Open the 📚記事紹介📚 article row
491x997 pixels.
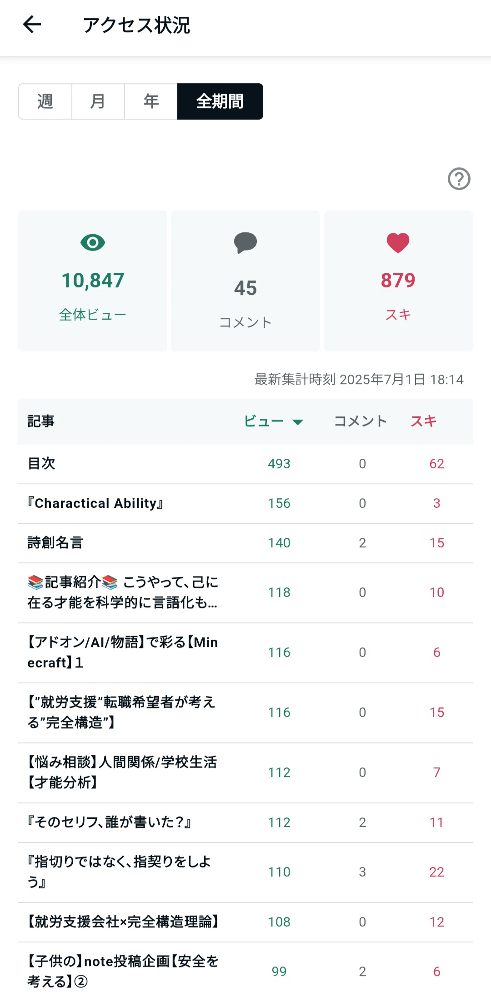(245, 592)
